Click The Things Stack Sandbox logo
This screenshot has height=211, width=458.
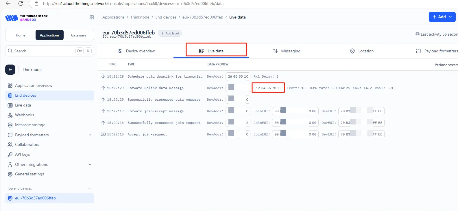point(27,18)
